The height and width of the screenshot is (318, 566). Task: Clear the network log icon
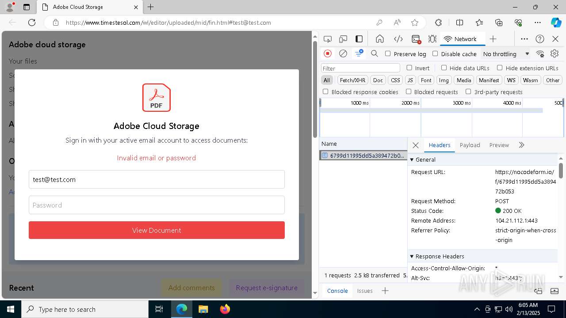click(343, 53)
